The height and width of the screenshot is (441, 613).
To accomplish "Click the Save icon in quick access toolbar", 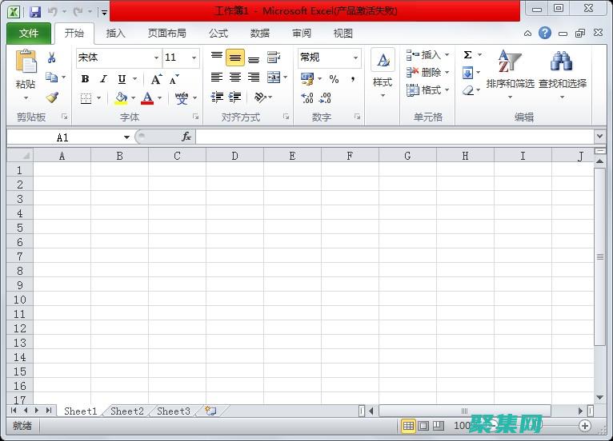I will click(35, 11).
